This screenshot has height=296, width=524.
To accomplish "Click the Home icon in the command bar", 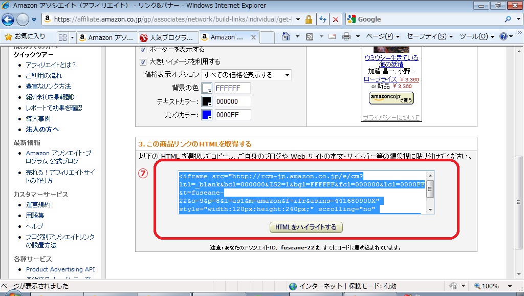I will (286, 36).
